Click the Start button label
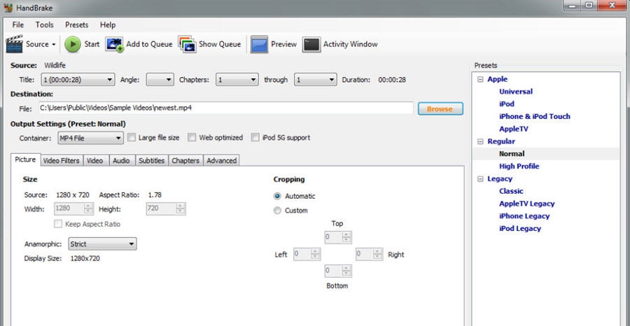The height and width of the screenshot is (326, 630). [x=92, y=44]
